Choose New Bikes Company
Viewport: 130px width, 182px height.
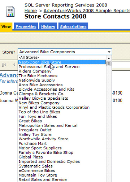[62, 103]
